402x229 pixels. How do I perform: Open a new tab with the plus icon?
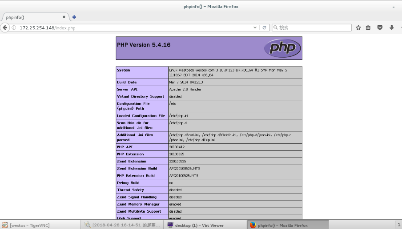tap(74, 17)
